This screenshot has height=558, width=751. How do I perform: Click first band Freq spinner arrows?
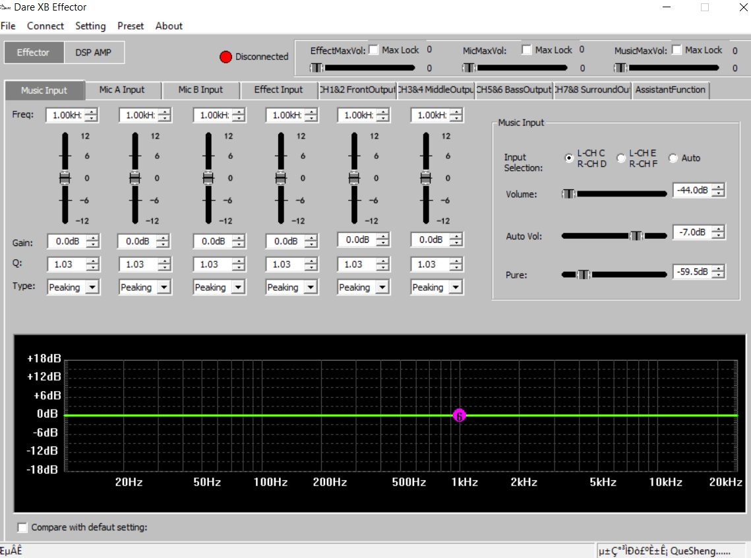pos(91,115)
